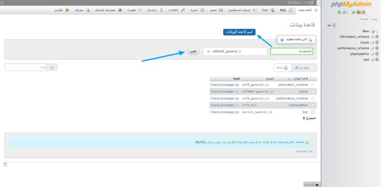The width and height of the screenshot is (381, 187).
Task: Open the utf8mb4_general_ci collation dropdown
Action: click(x=235, y=51)
